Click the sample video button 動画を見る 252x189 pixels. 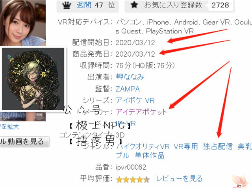[24, 142]
